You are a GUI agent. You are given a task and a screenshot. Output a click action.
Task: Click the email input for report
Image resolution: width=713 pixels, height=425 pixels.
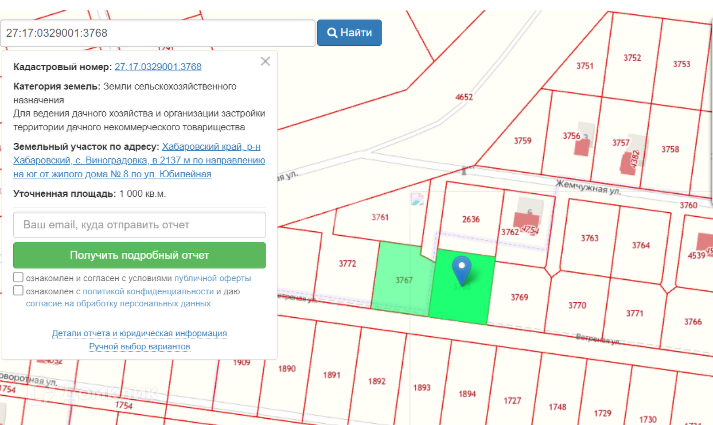click(x=139, y=225)
